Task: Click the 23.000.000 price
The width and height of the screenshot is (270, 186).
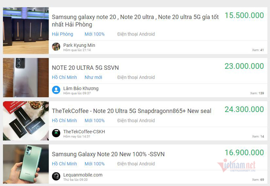Action: coord(244,66)
